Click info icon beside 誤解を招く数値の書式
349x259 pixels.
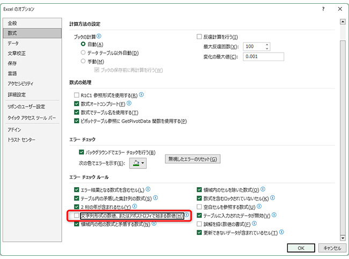coord(255,224)
